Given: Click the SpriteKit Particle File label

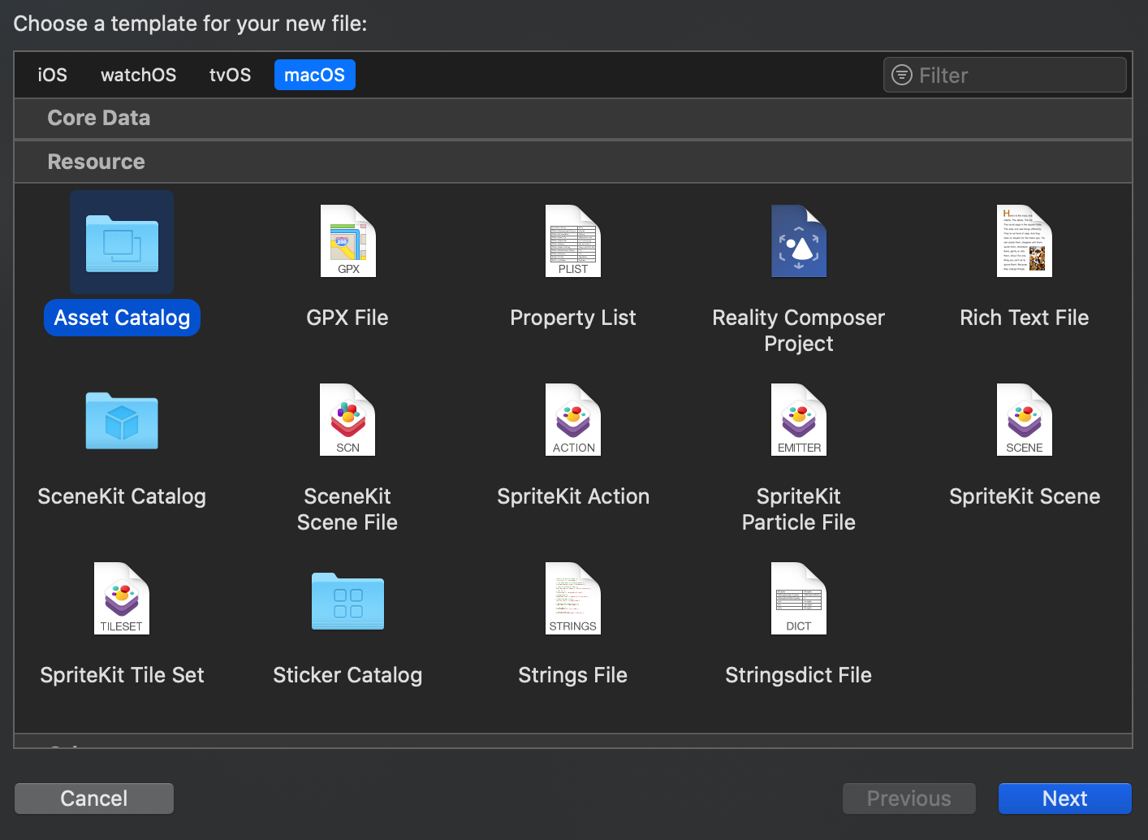Looking at the screenshot, I should pyautogui.click(x=799, y=509).
